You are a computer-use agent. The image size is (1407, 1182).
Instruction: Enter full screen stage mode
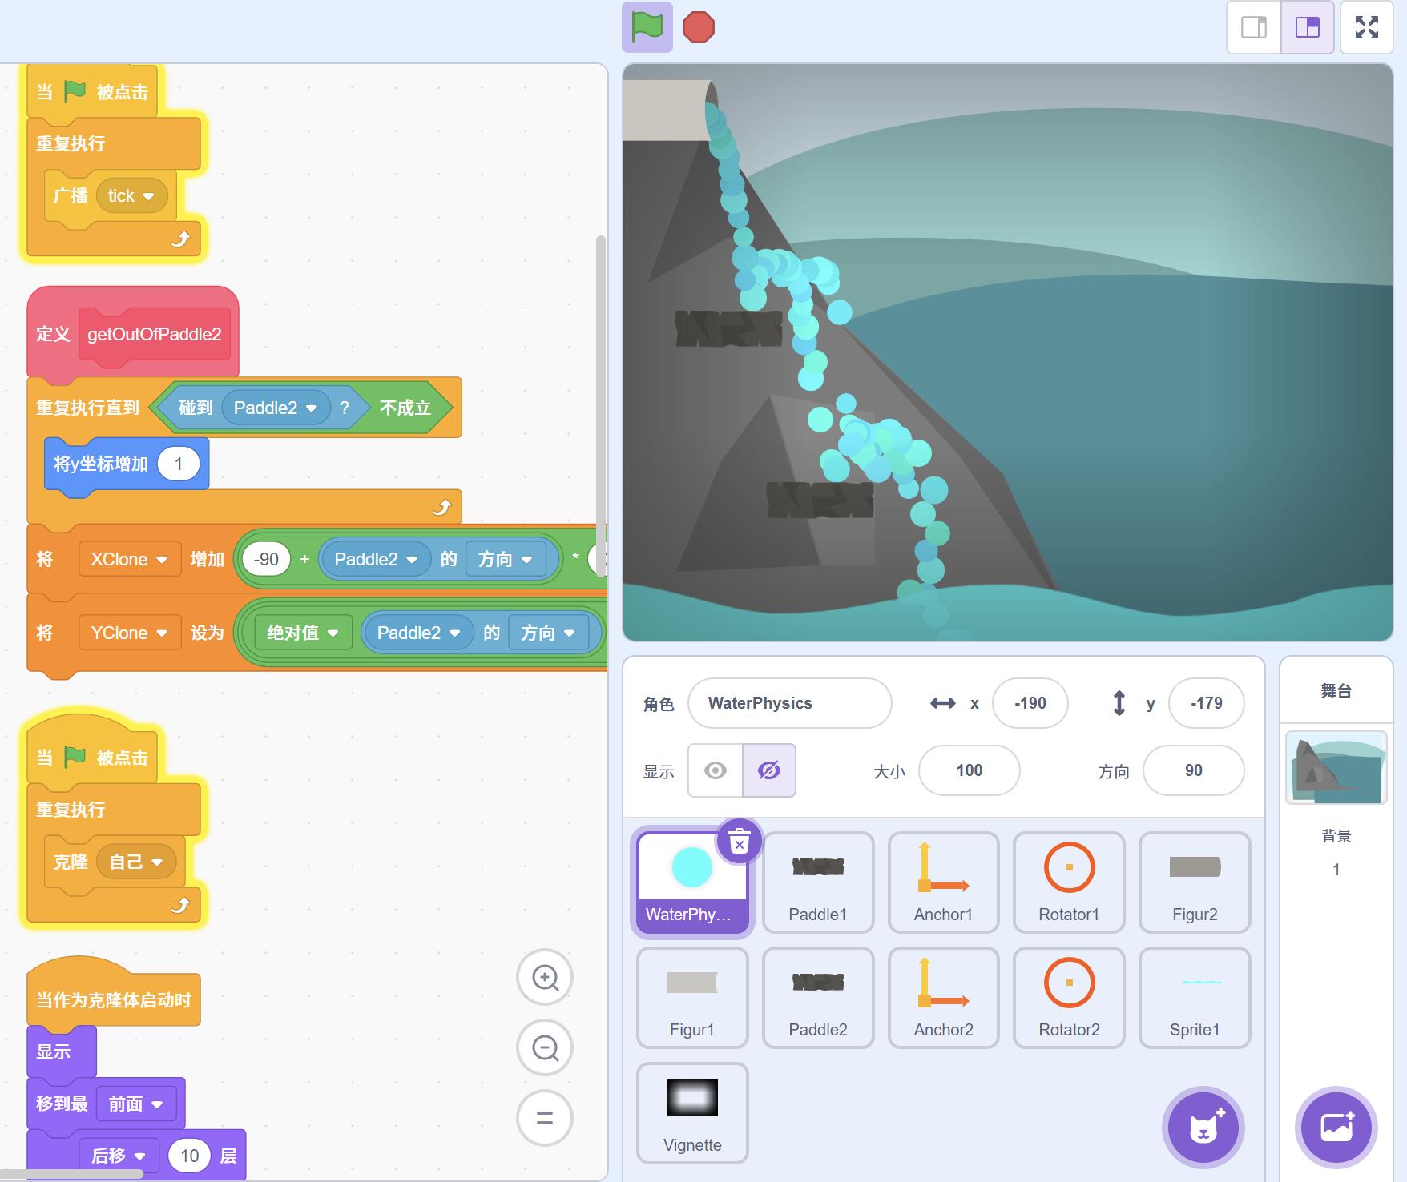(x=1366, y=27)
